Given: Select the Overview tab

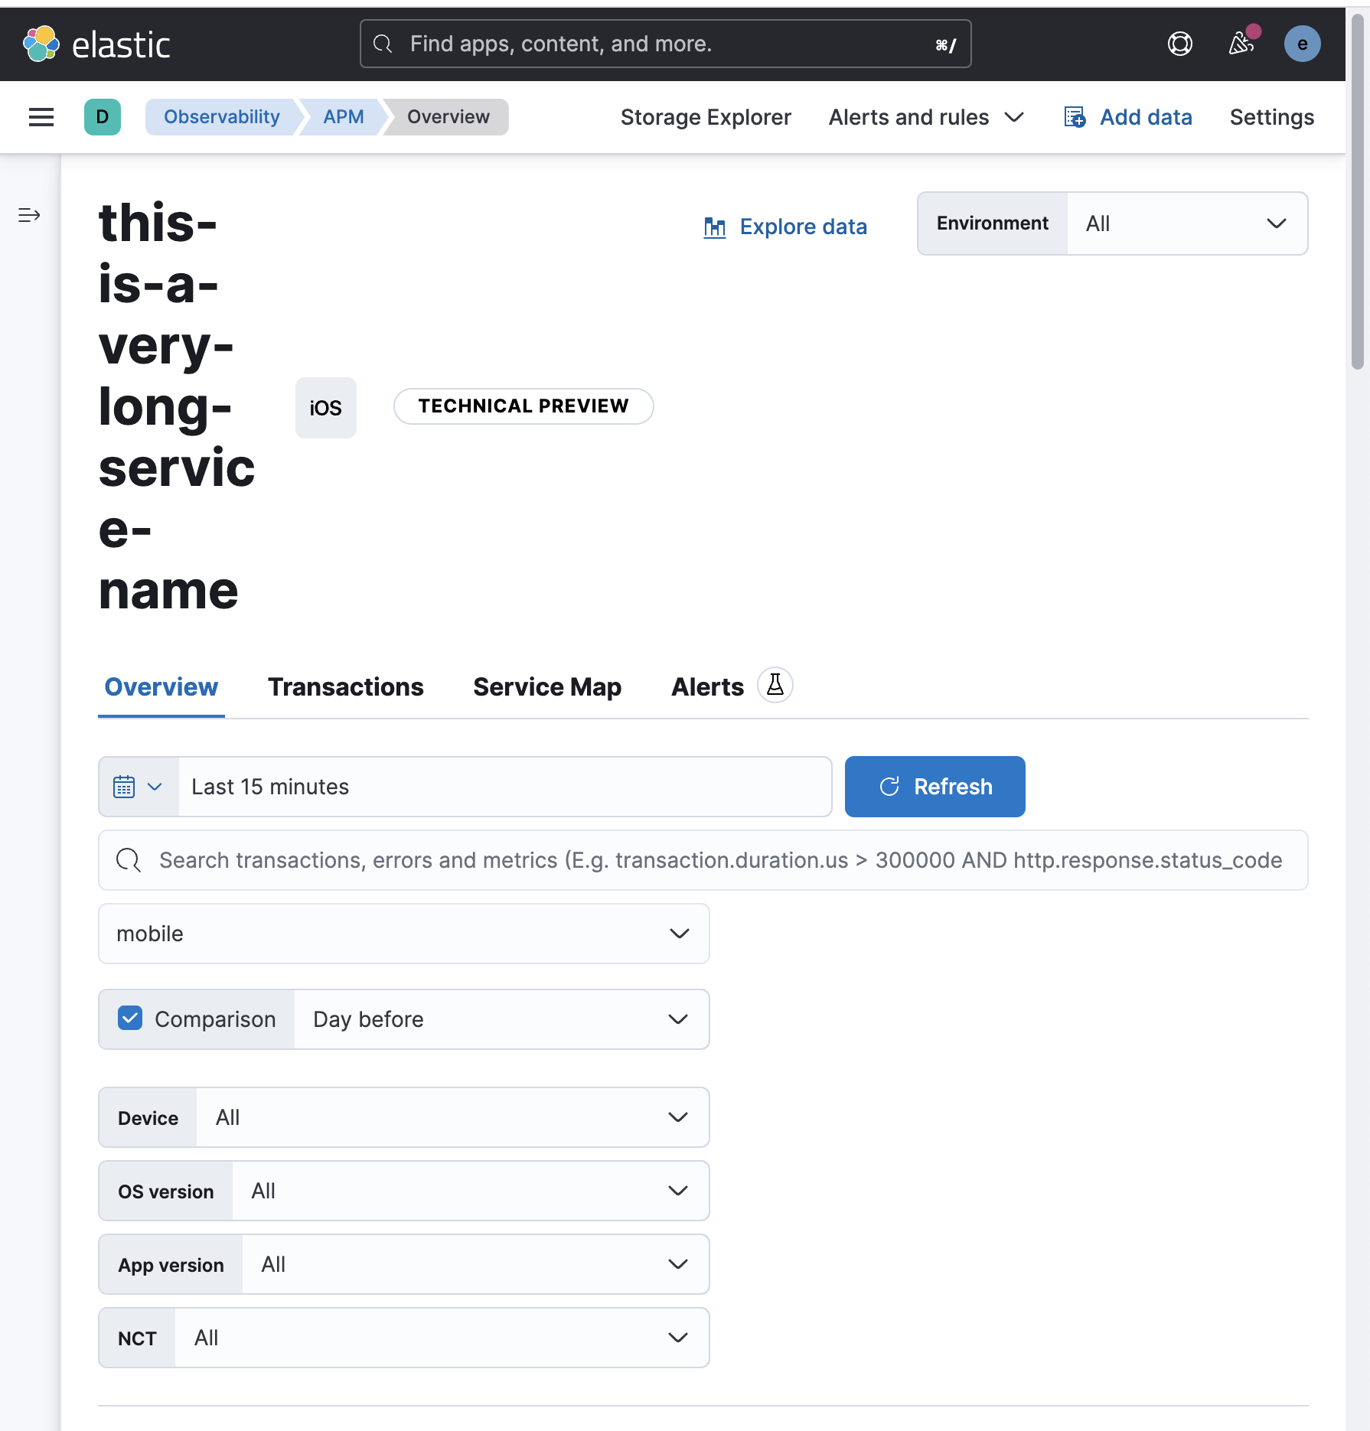Looking at the screenshot, I should click(x=161, y=687).
